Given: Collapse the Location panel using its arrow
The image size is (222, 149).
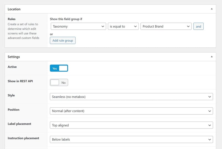Looking at the screenshot, I should pyautogui.click(x=212, y=9).
